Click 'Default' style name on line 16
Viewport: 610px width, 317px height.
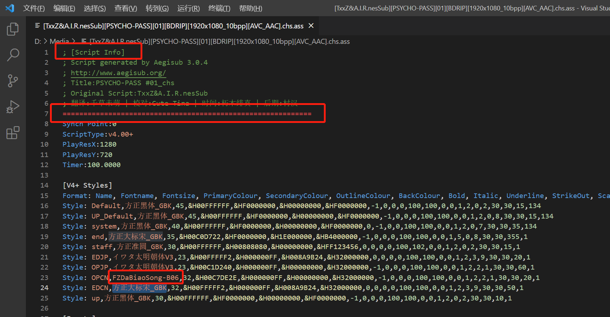pyautogui.click(x=106, y=206)
